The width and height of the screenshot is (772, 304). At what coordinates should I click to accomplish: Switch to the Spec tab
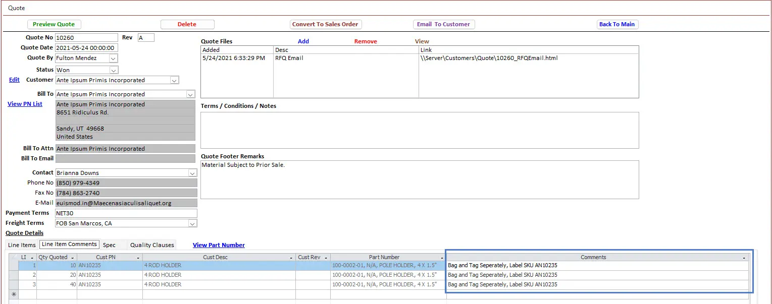tap(109, 245)
